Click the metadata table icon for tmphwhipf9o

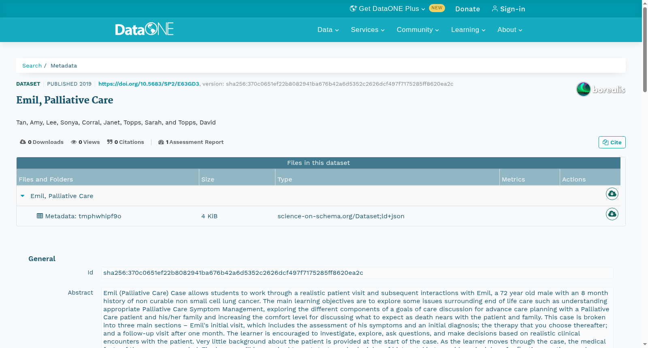pyautogui.click(x=40, y=216)
